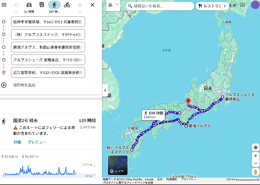Select the walking travel mode icon
The height and width of the screenshot is (185, 260).
(54, 5)
